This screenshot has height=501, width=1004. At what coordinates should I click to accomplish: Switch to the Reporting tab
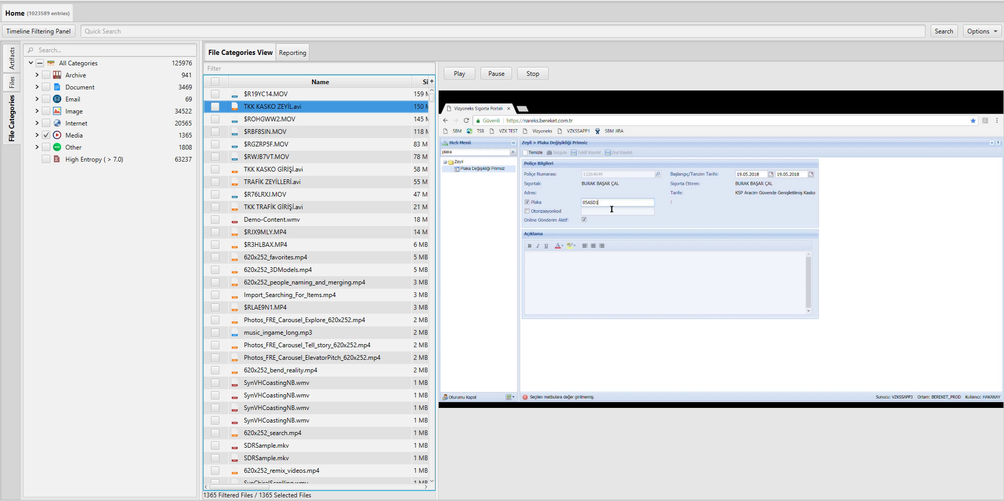(292, 53)
